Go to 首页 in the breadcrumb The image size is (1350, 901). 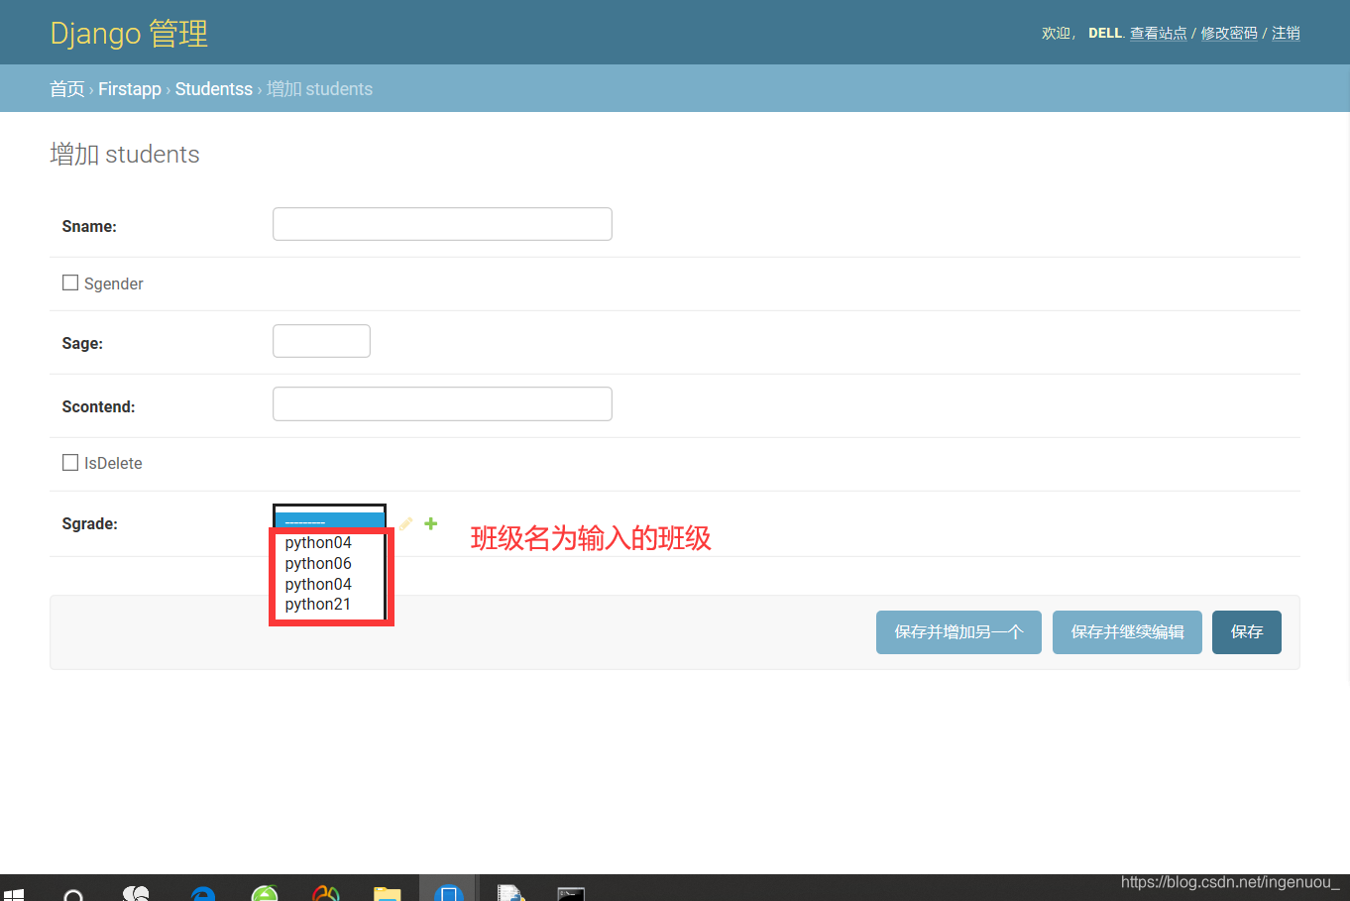[x=67, y=89]
